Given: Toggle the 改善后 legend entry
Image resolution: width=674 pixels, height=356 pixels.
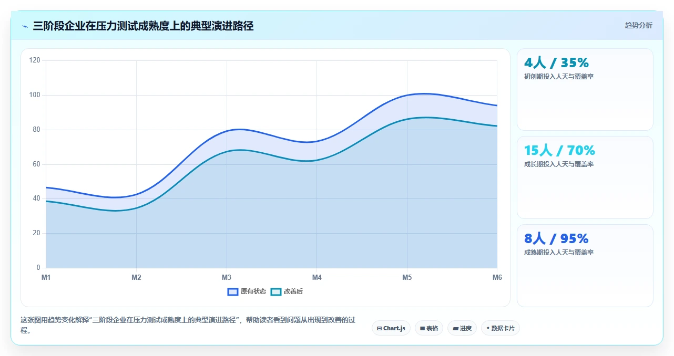Looking at the screenshot, I should (287, 291).
